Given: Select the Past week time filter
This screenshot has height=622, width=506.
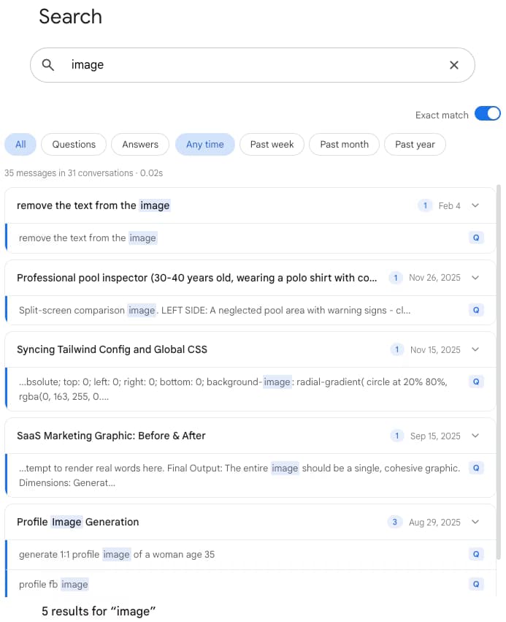Looking at the screenshot, I should pos(272,144).
